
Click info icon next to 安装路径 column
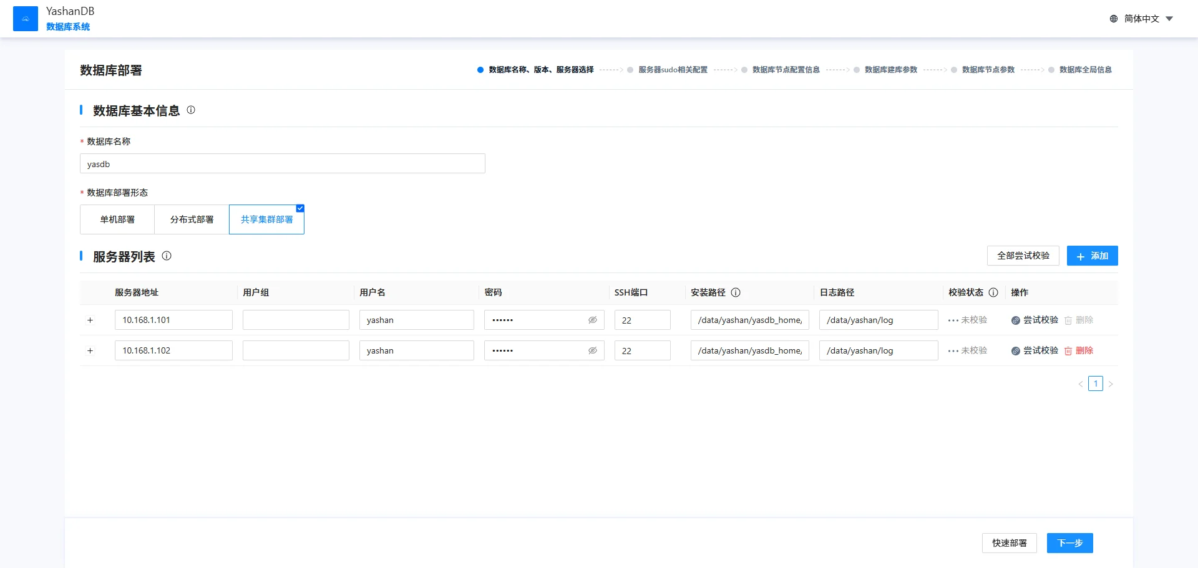[736, 292]
